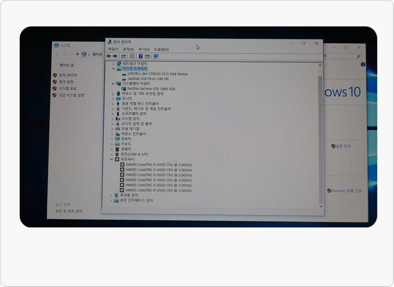Select the 시스템 장치 label
This screenshot has height=287, width=394.
tap(131, 119)
